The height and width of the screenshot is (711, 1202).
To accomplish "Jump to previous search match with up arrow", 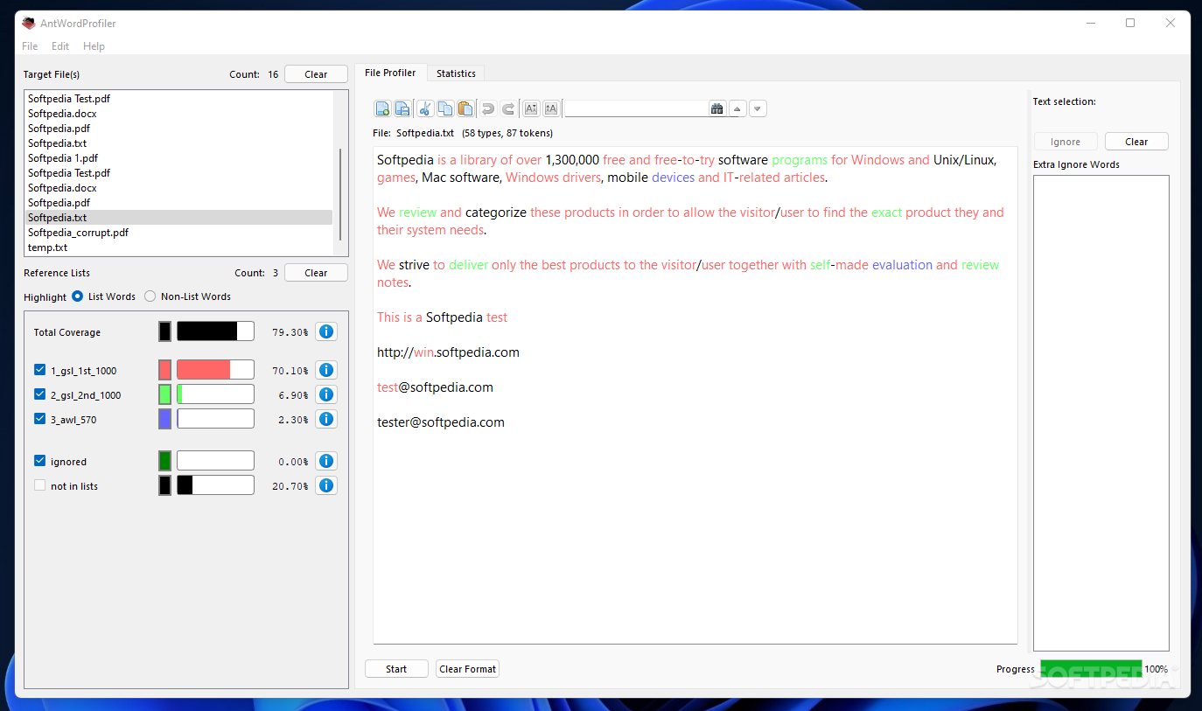I will pos(737,108).
